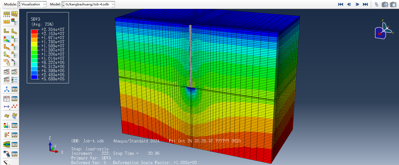
Task: Click the white pile column in the model
Action: (x=191, y=57)
